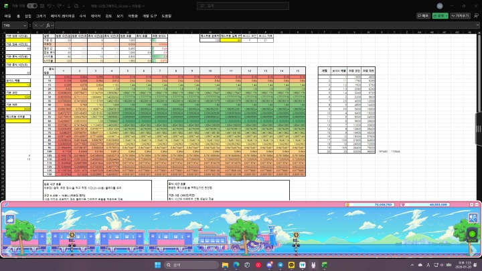Click the formula bar enter checkmark
Screen dimensions: 482x271
point(41,25)
